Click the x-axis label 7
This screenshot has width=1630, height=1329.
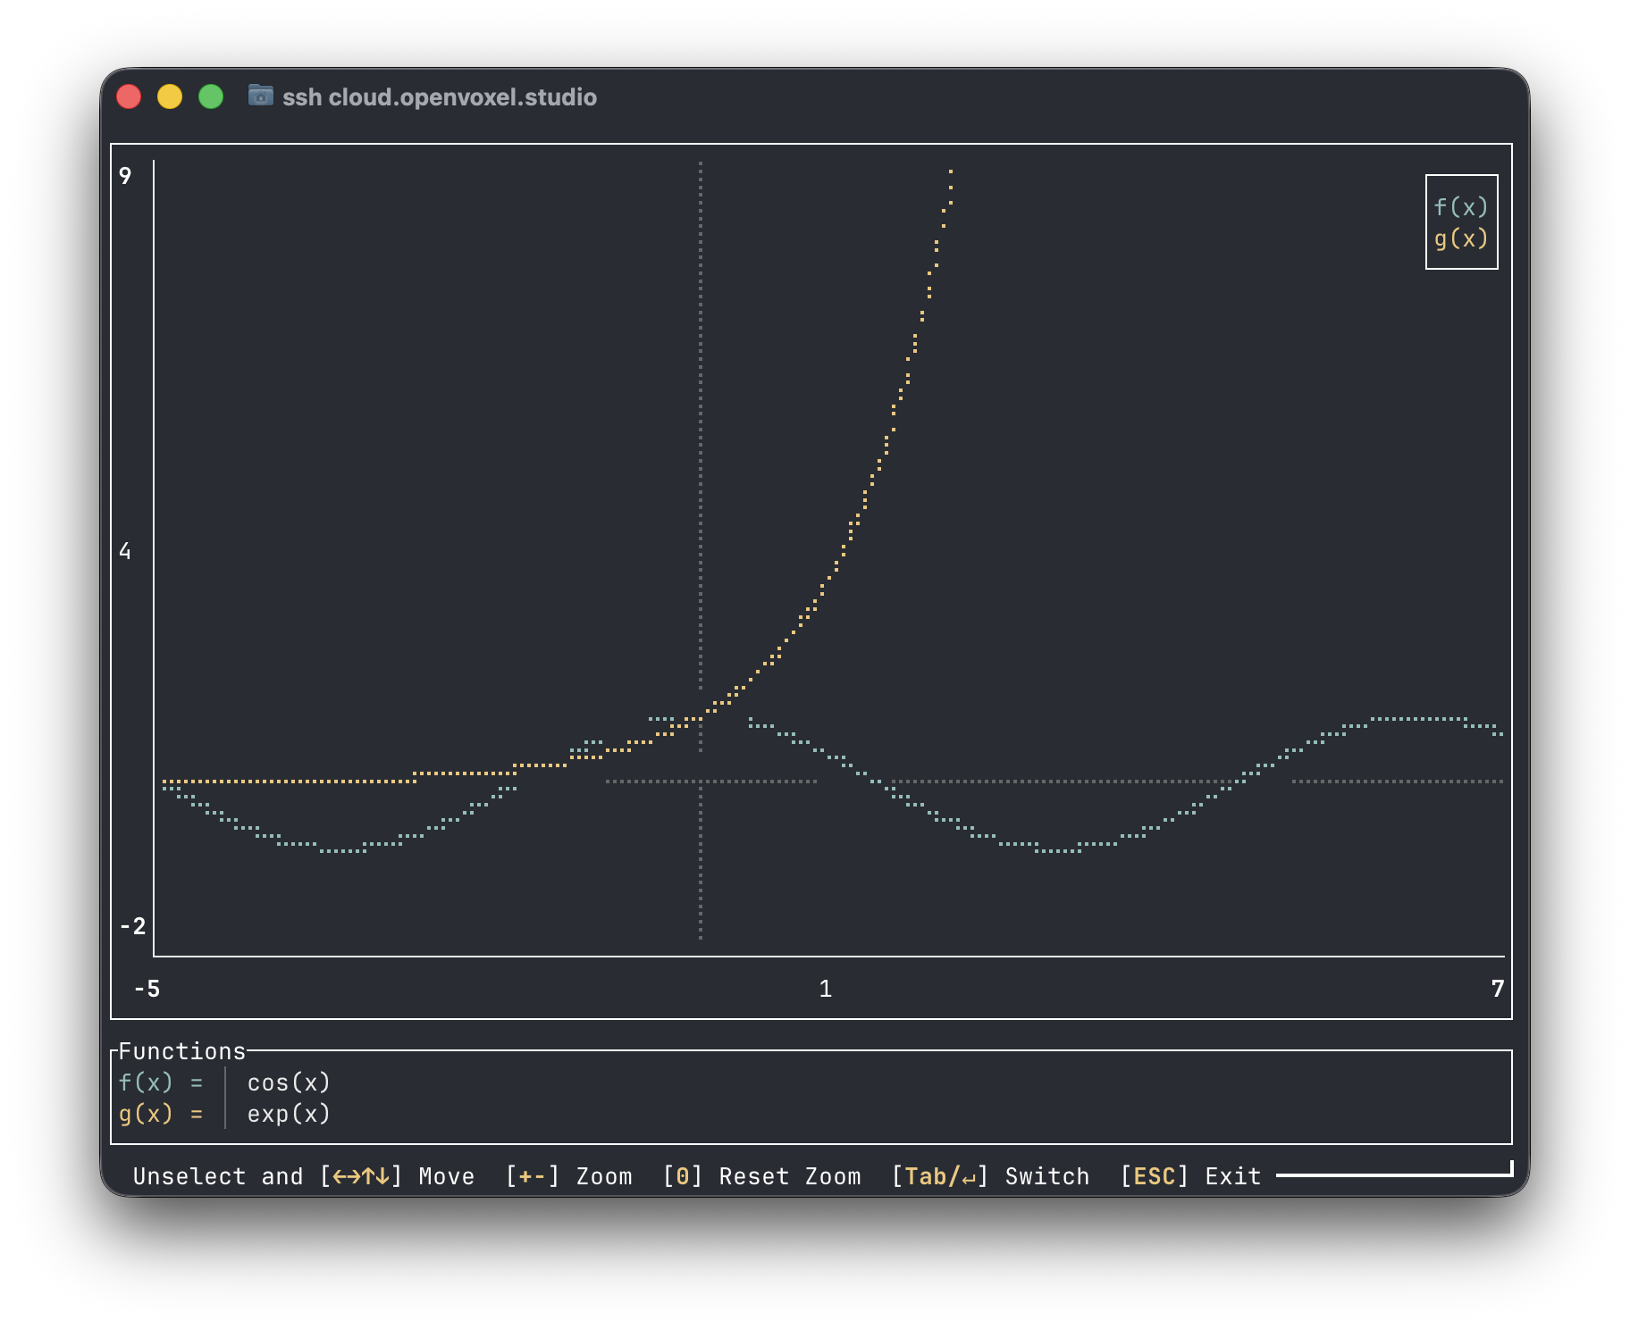point(1498,989)
